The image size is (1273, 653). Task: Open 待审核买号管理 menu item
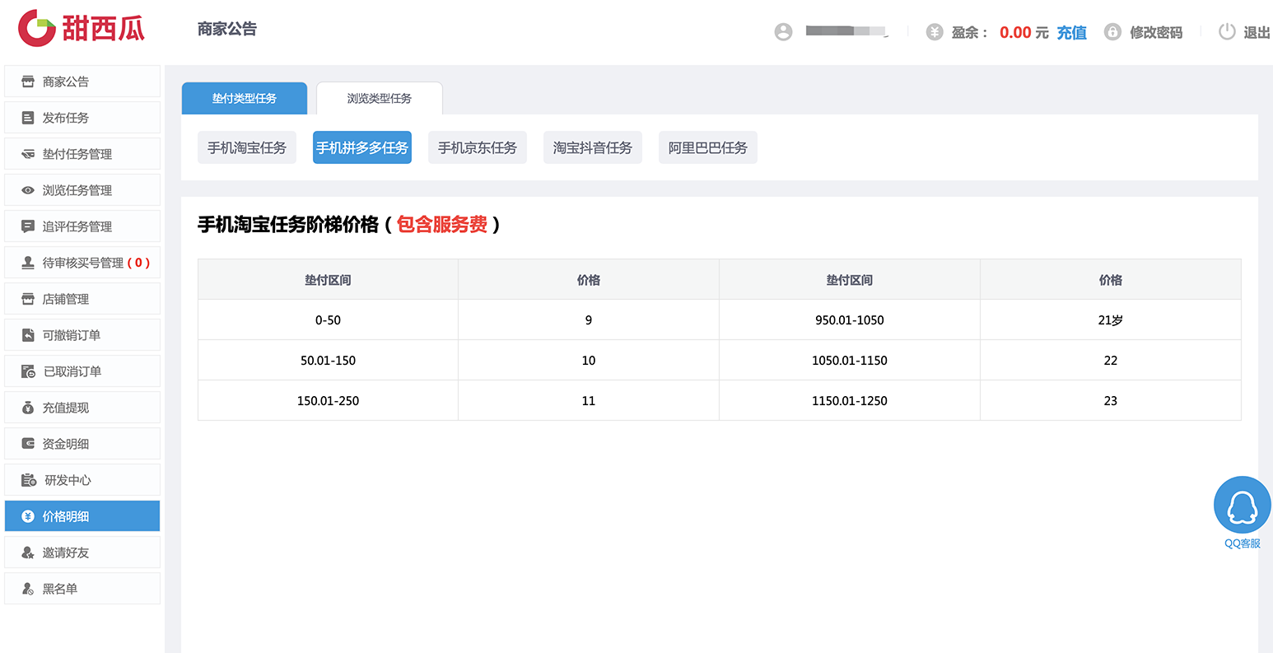pos(82,263)
